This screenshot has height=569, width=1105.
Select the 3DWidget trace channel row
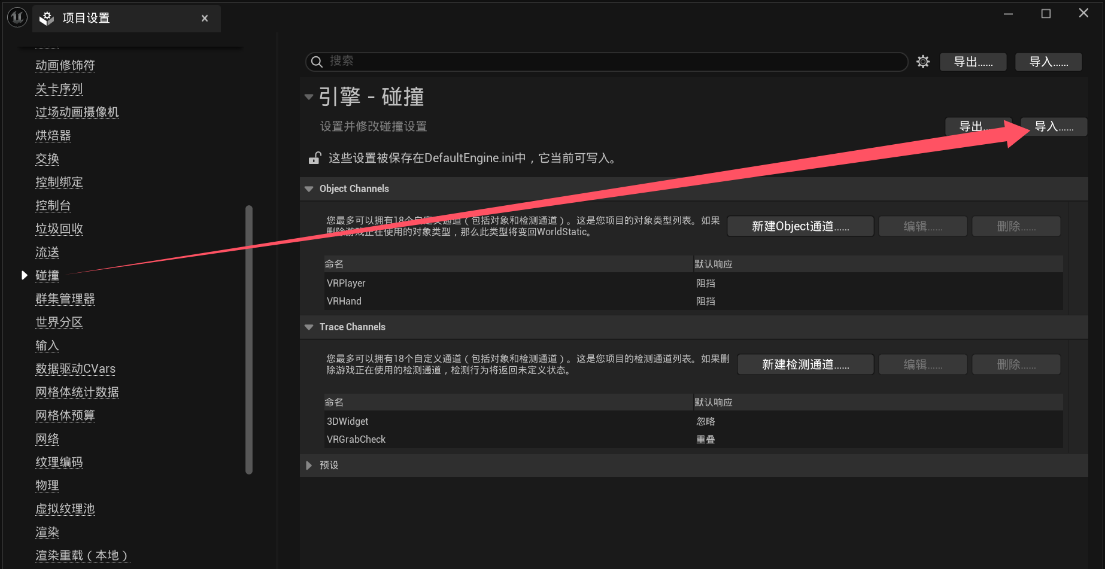click(694, 421)
